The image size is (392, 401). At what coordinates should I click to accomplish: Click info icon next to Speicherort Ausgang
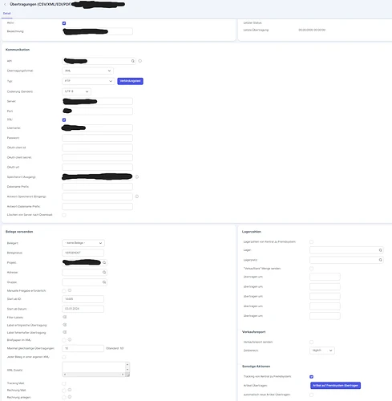(137, 176)
